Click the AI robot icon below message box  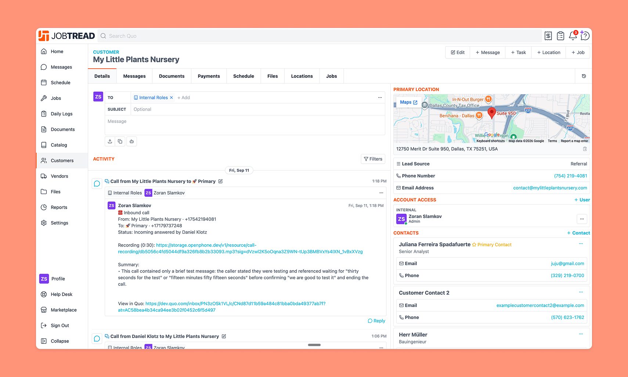(131, 141)
